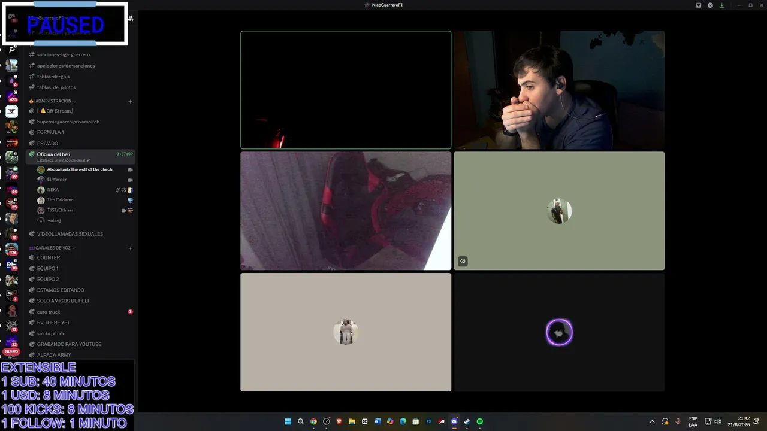The width and height of the screenshot is (767, 431).
Task: Open OBS Studio from the taskbar
Action: tap(327, 421)
